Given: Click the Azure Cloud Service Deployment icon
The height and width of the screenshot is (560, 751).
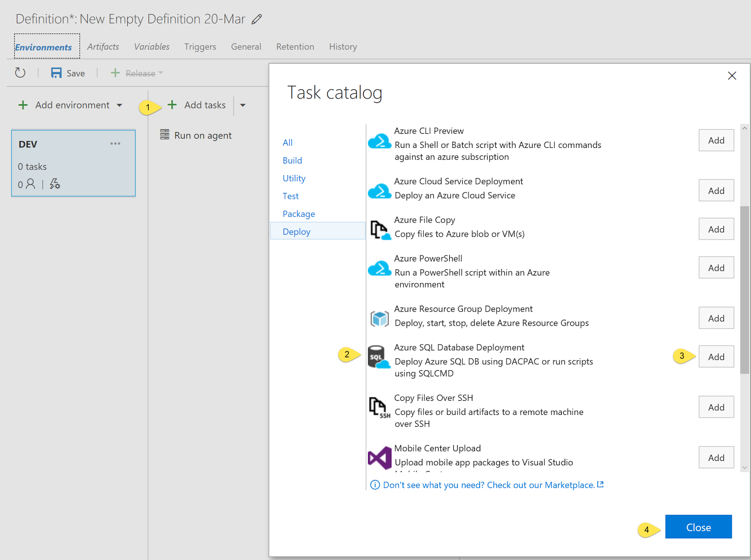Looking at the screenshot, I should pos(379,190).
